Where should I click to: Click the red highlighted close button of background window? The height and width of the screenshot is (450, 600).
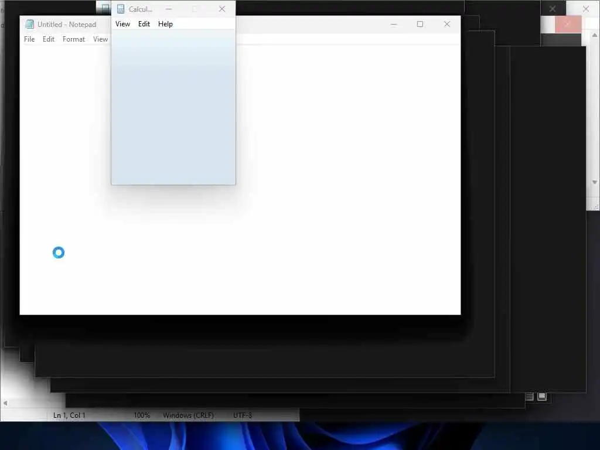pyautogui.click(x=568, y=25)
